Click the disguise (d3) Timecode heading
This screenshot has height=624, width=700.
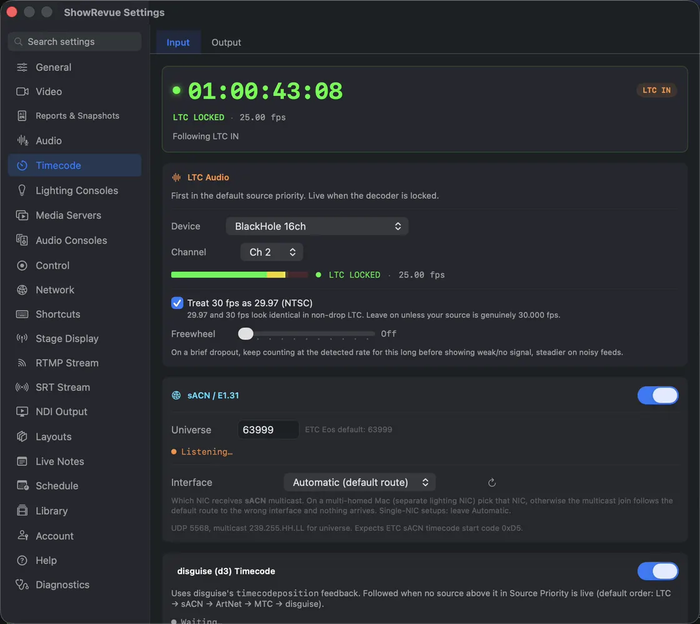click(226, 571)
